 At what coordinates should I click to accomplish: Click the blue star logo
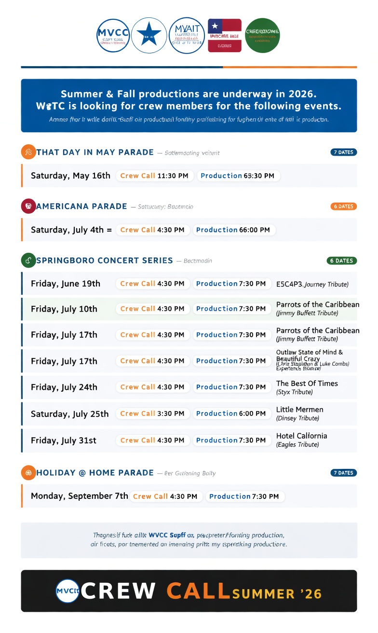point(149,35)
